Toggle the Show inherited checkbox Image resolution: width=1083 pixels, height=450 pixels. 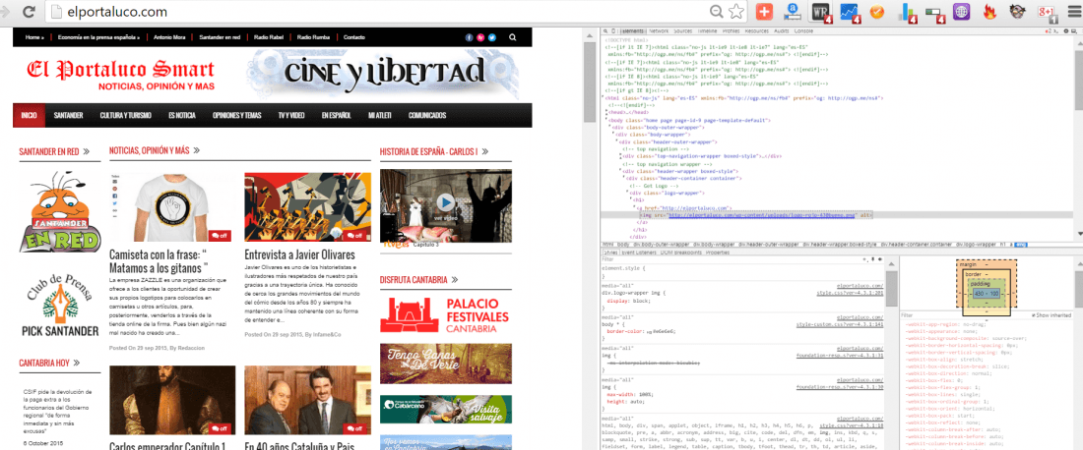[x=1033, y=315]
